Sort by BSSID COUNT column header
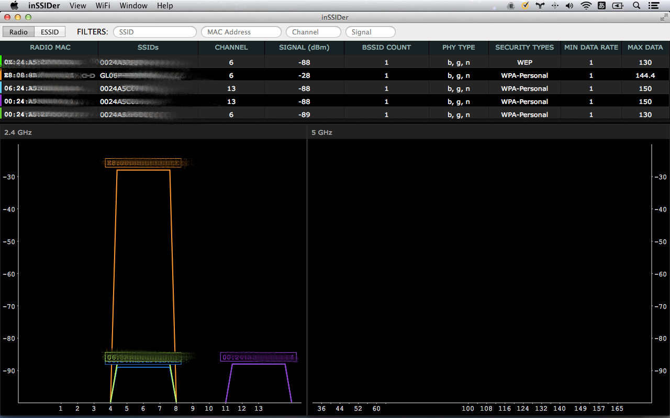The width and height of the screenshot is (670, 418). pos(386,47)
